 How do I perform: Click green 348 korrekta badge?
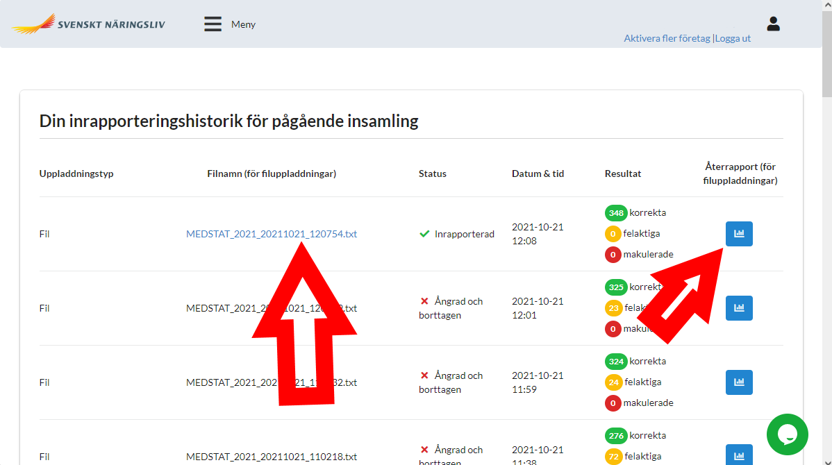[615, 213]
